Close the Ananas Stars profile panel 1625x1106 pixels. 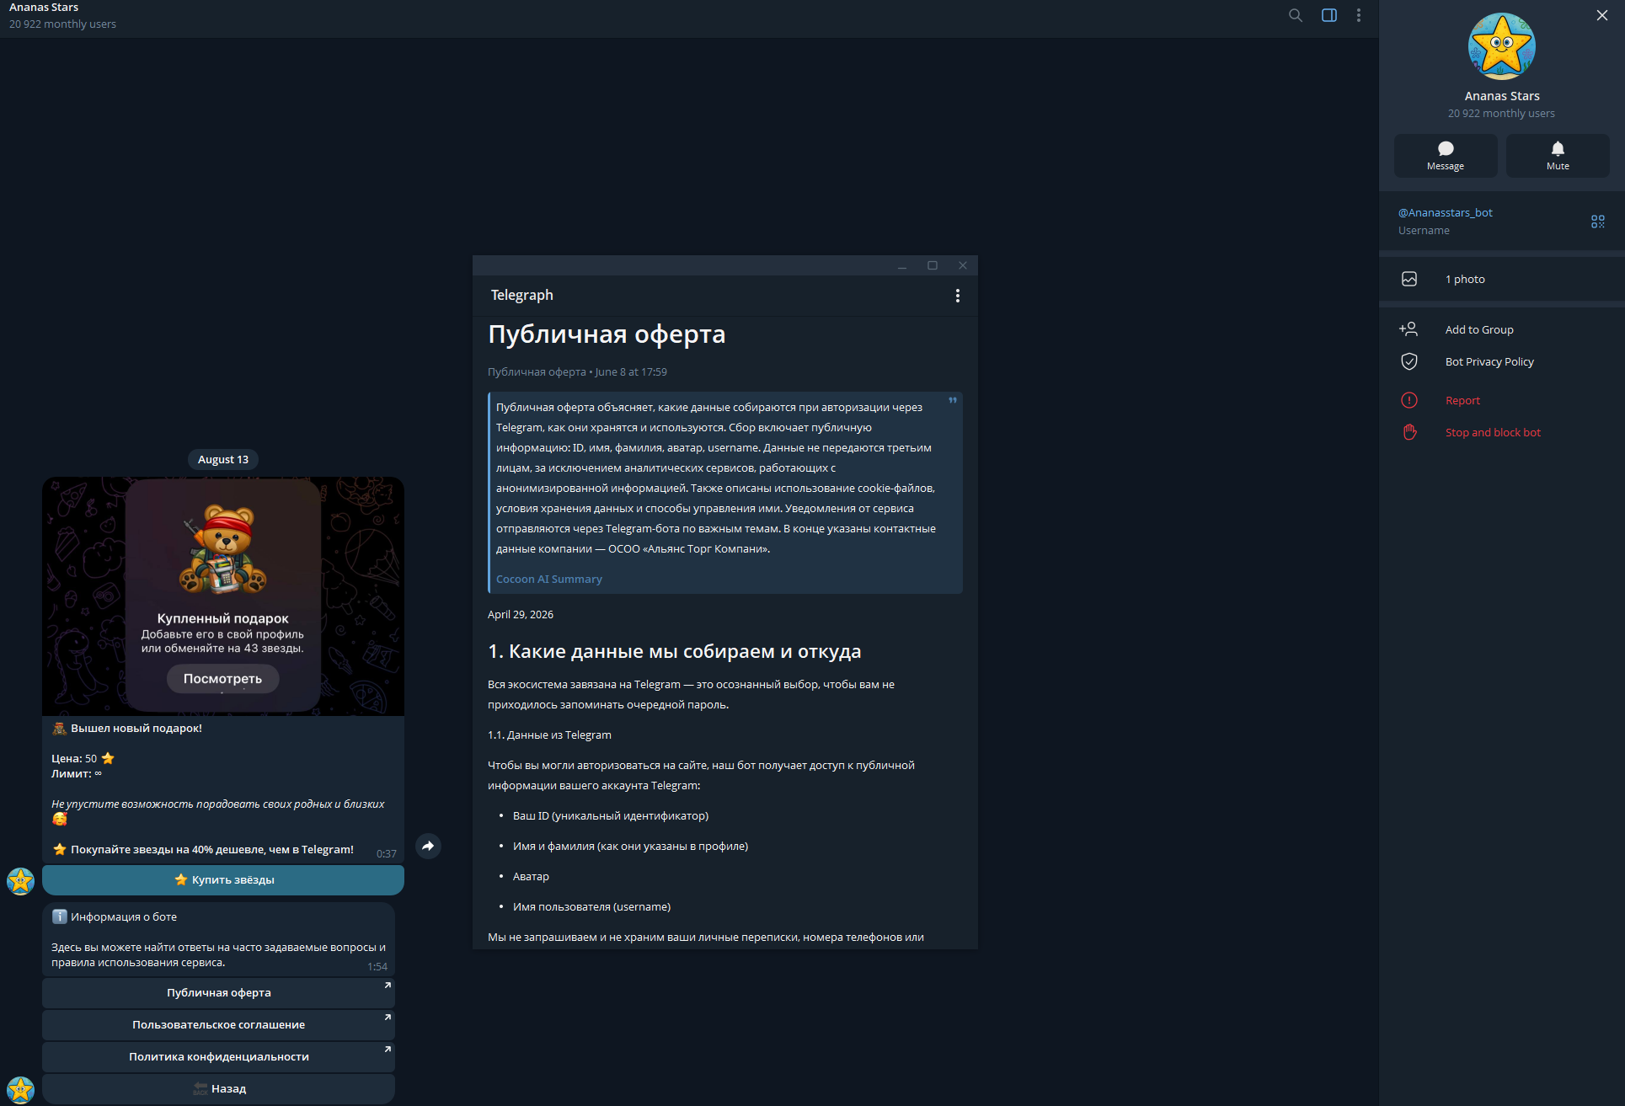click(x=1602, y=15)
